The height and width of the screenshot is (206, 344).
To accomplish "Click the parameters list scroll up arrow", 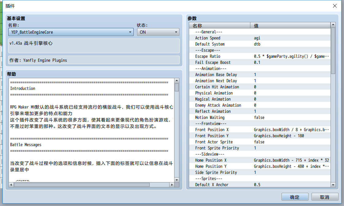I will [333, 24].
